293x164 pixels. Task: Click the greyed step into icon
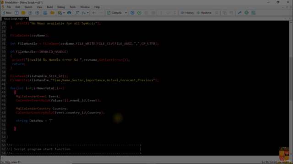pyautogui.click(x=161, y=13)
